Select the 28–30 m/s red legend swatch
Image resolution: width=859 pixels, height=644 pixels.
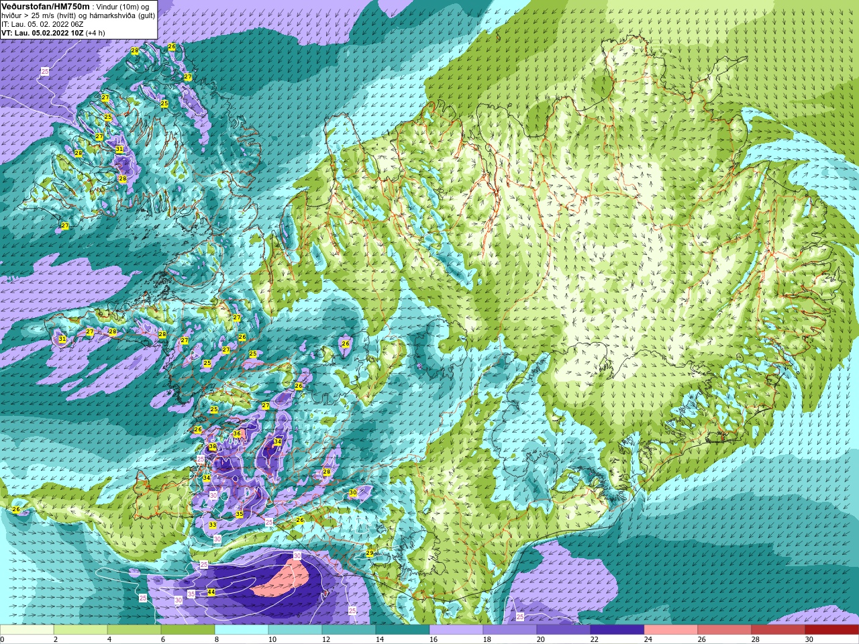click(x=778, y=629)
